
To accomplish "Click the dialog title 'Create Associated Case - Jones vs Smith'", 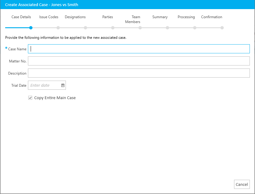I will (x=42, y=5).
